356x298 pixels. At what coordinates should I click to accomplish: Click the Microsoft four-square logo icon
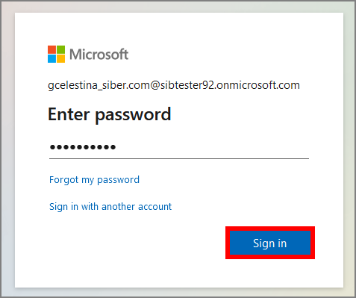57,54
